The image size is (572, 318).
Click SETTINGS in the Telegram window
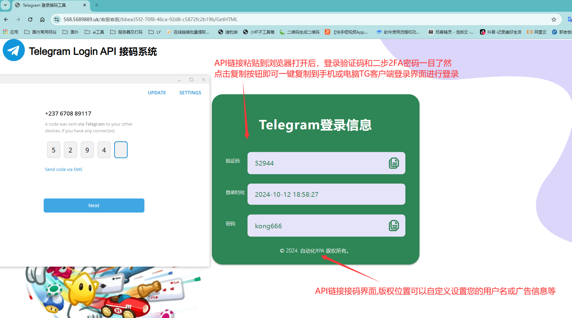(x=190, y=93)
